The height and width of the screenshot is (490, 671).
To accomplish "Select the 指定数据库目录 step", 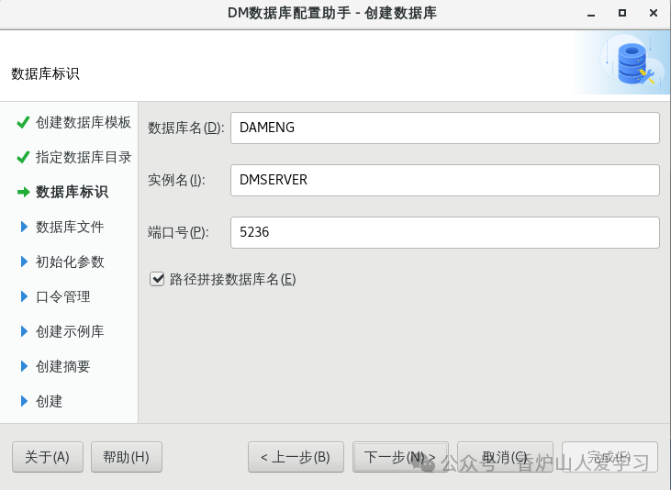I will pyautogui.click(x=84, y=157).
